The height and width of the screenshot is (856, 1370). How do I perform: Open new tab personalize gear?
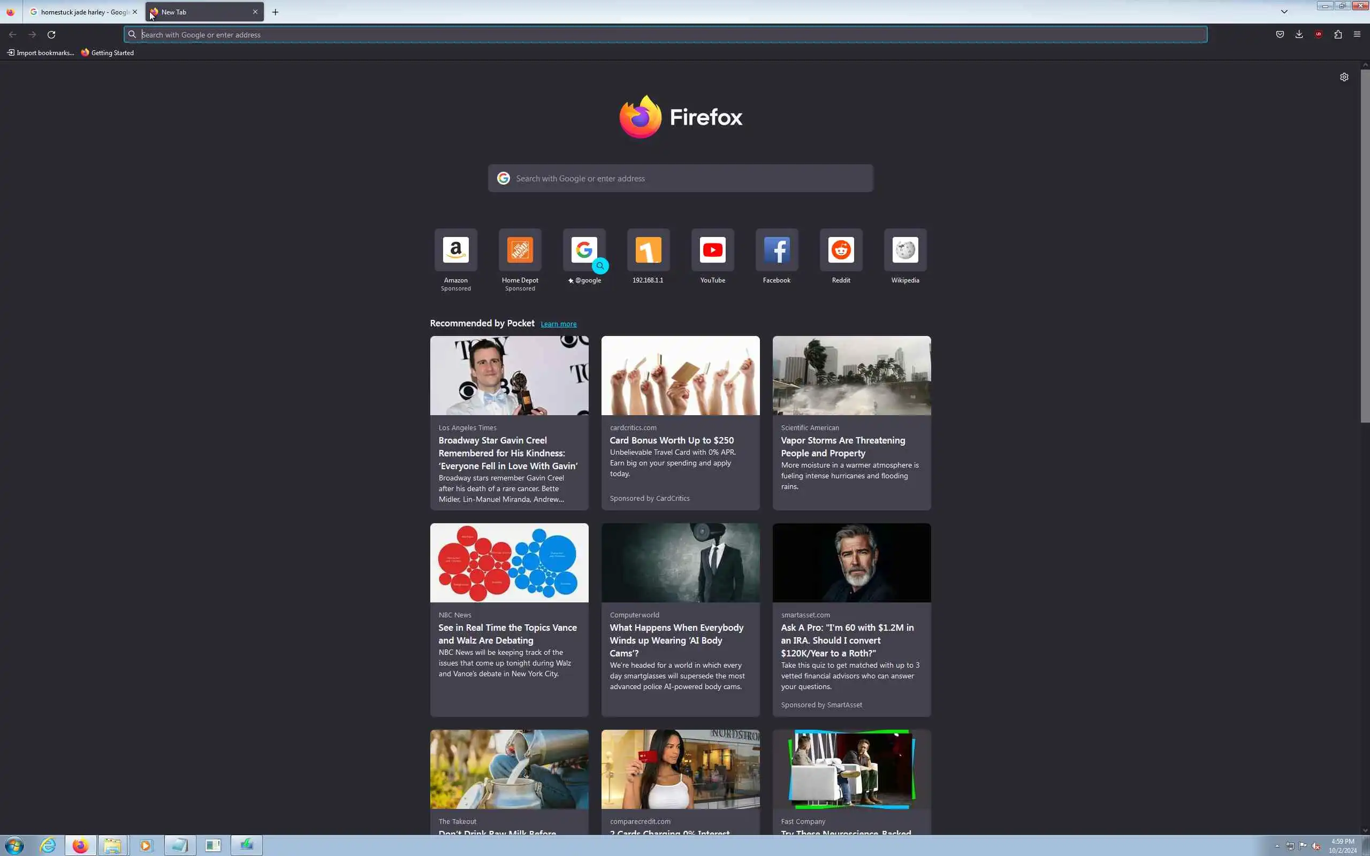pyautogui.click(x=1344, y=77)
